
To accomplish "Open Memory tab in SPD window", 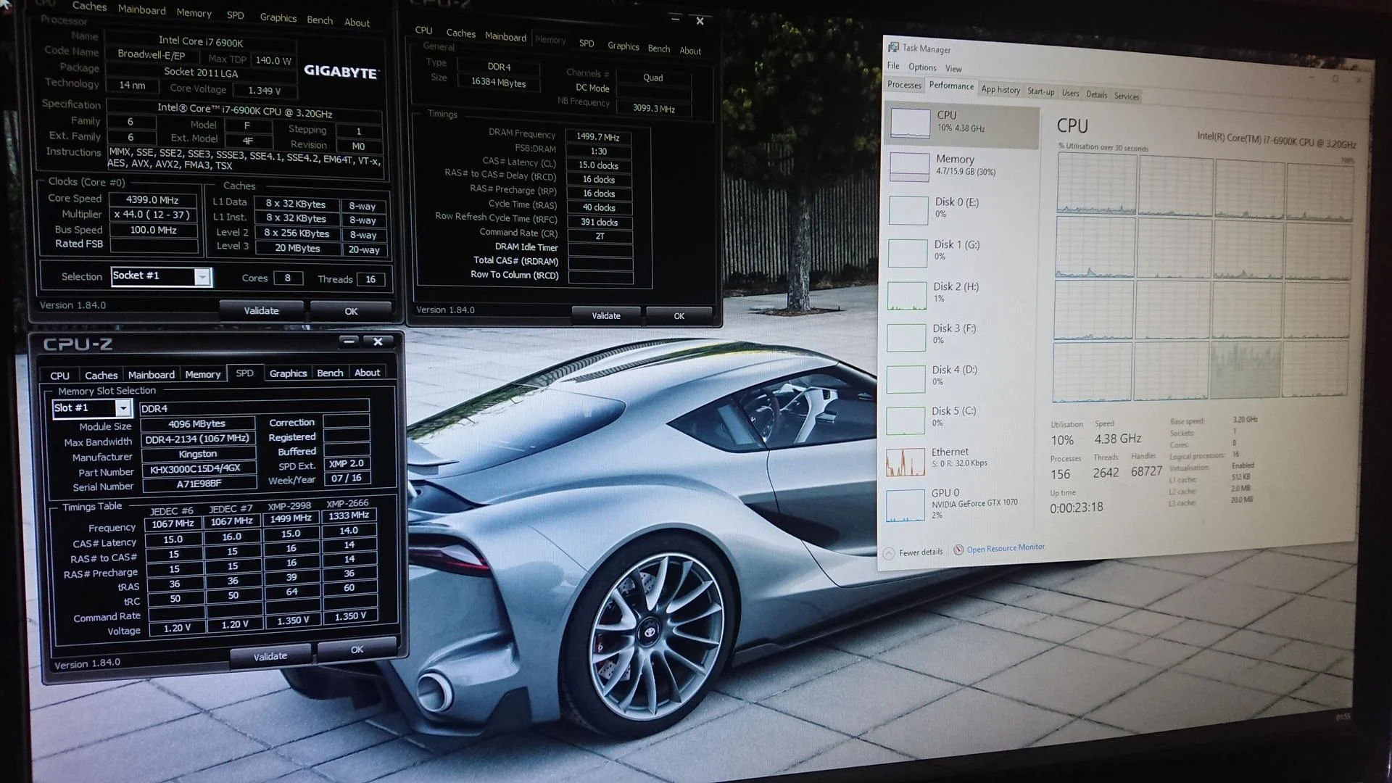I will [202, 374].
